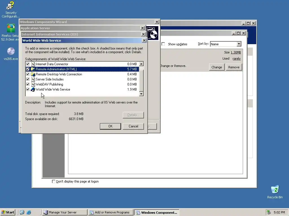Close the Windows Components Wizard window
289x216 pixels.
coord(157,22)
